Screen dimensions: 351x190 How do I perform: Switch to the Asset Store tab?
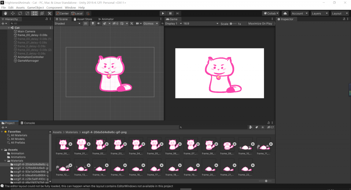pyautogui.click(x=83, y=19)
